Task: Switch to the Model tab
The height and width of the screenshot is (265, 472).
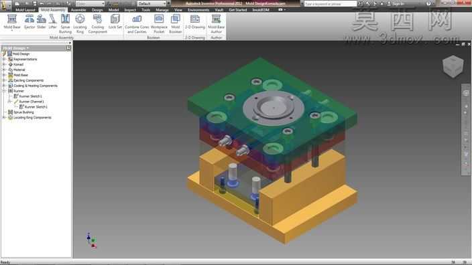Action: click(113, 10)
